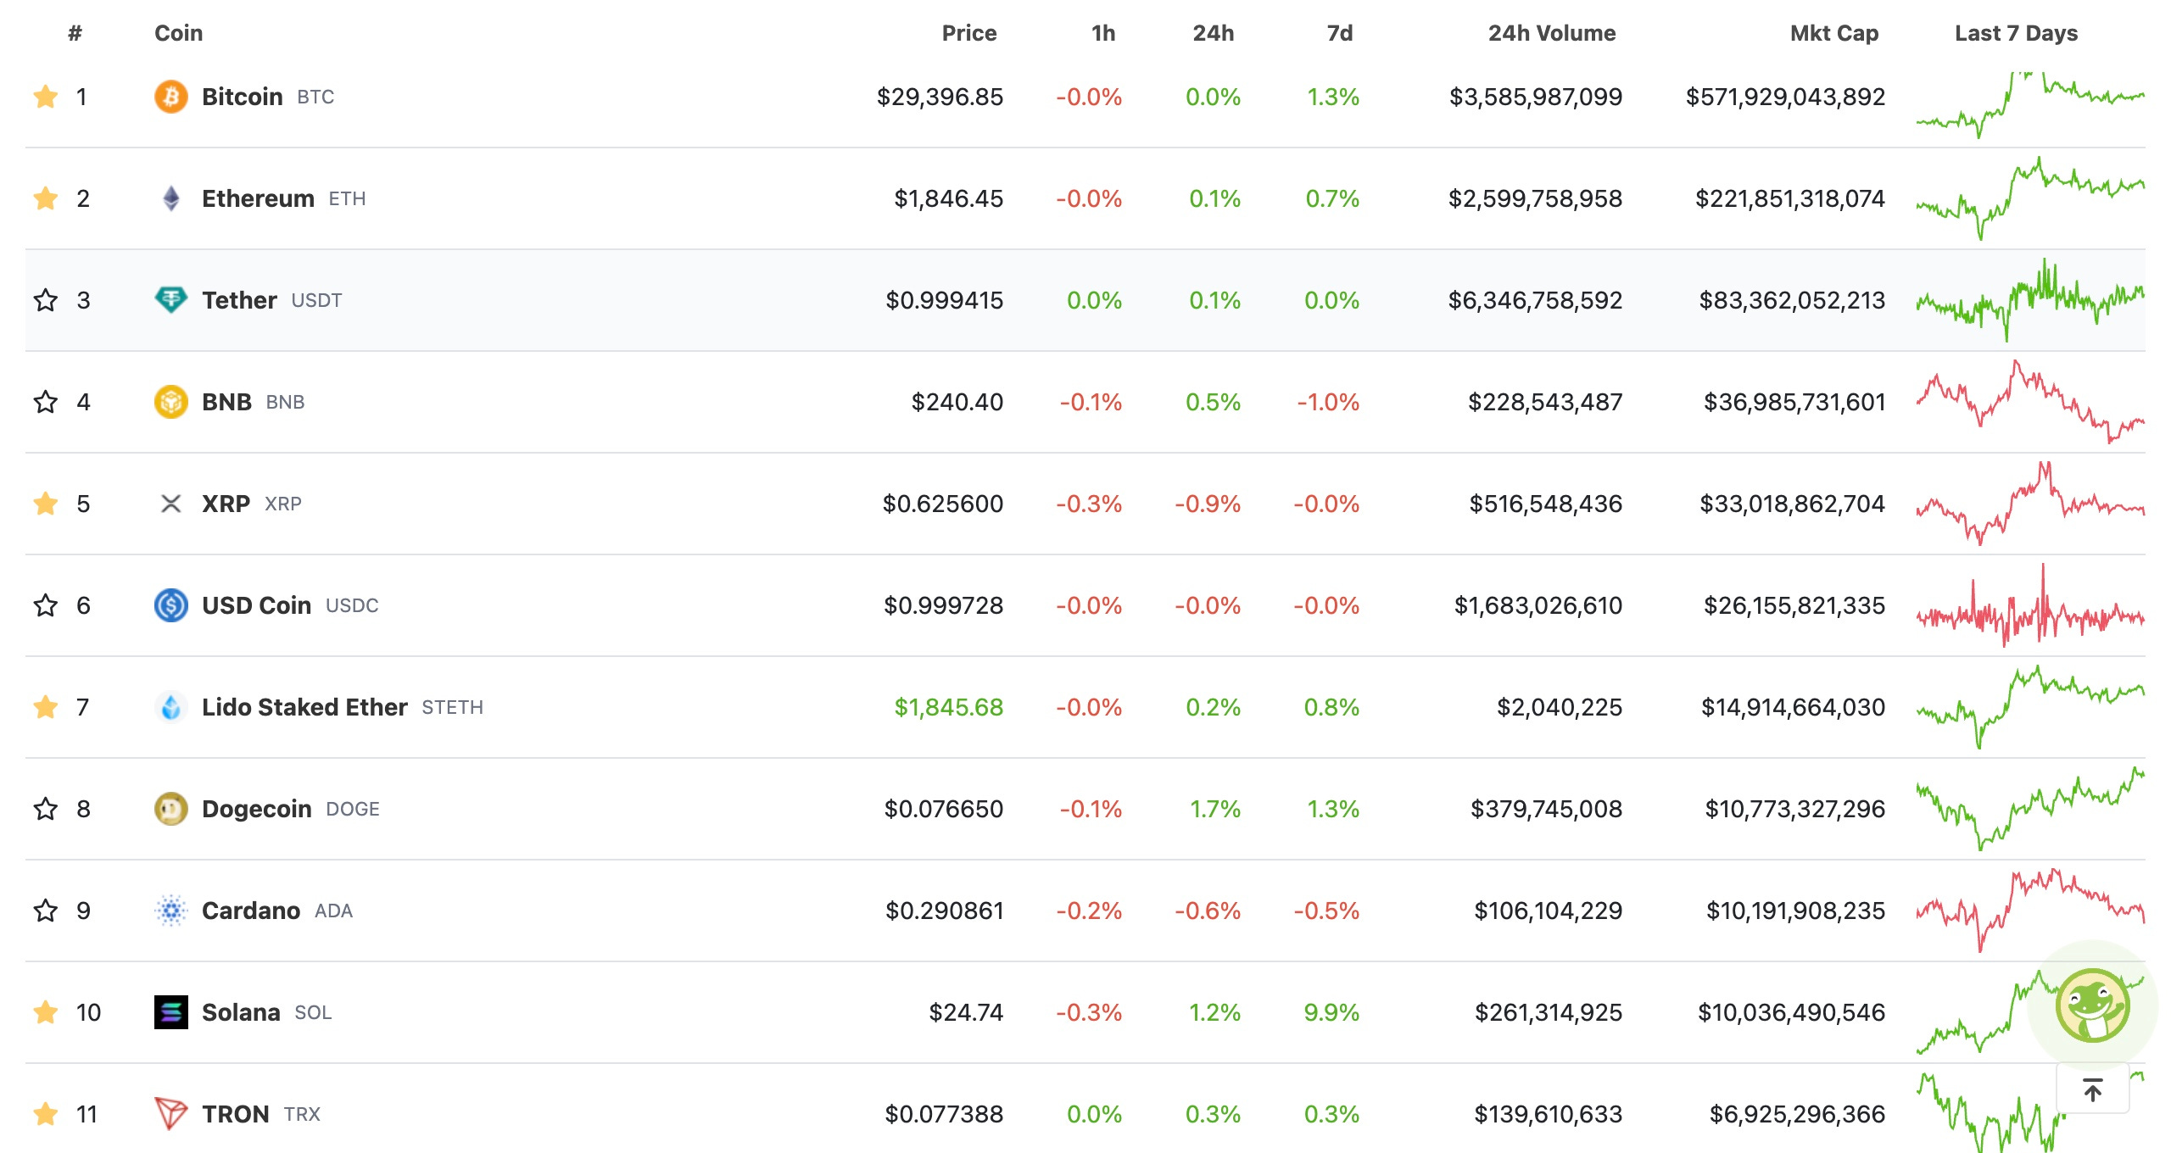Toggle the Lido Staked Ether star
This screenshot has height=1153, width=2171.
tap(46, 707)
